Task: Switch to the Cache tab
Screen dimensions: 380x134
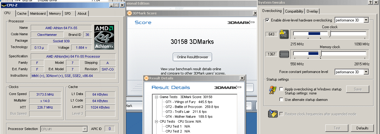Action: pyautogui.click(x=22, y=13)
